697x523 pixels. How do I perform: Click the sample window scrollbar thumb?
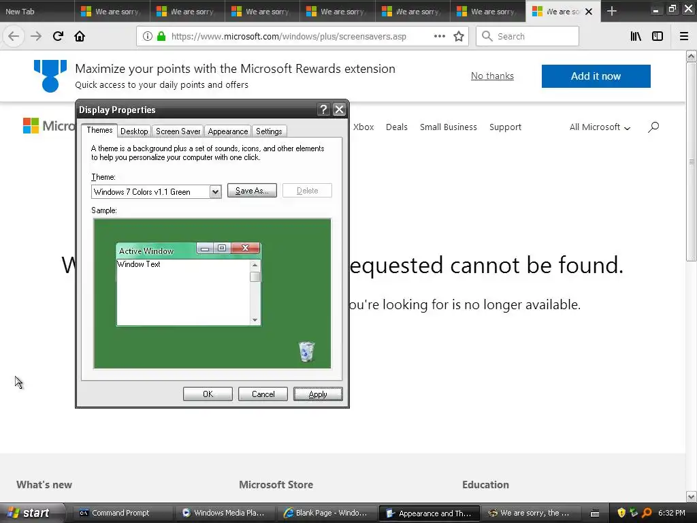coord(255,276)
